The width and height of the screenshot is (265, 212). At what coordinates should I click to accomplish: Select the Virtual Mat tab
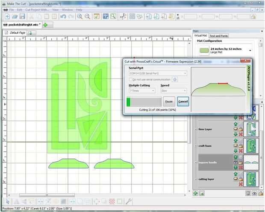pos(200,35)
